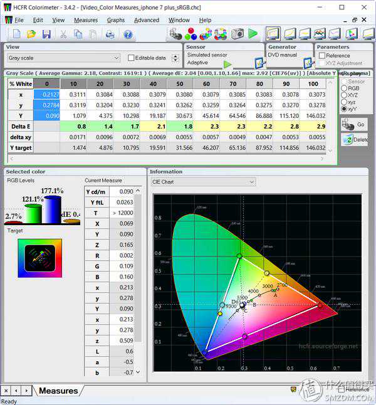
Task: Select the RGB display radio button
Action: pyautogui.click(x=344, y=88)
